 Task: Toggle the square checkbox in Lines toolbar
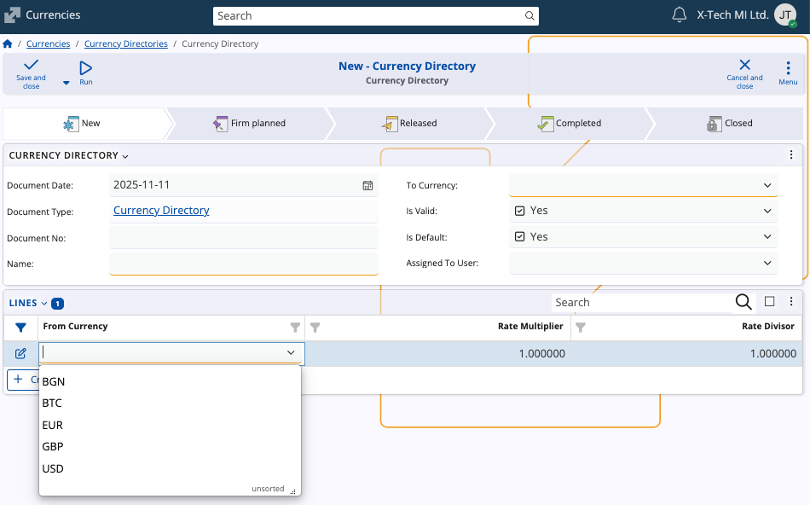[770, 301]
